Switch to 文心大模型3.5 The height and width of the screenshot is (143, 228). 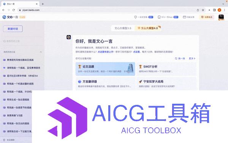pos(123,28)
